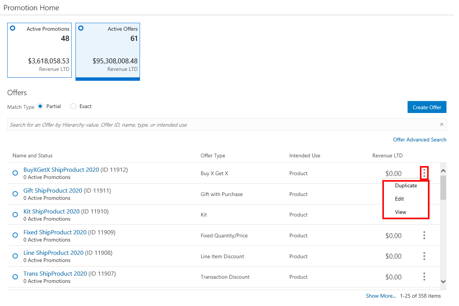Screen dimensions: 459x306
Task: Clear the offer search field with X
Action: pyautogui.click(x=442, y=124)
